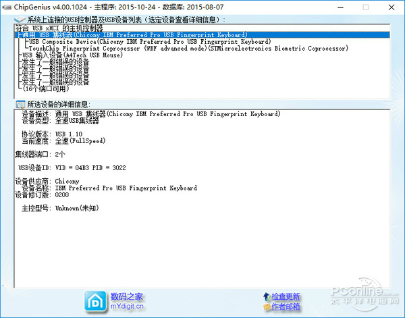Select the highlighted 通用 USB 集线器 row

[x=202, y=35]
